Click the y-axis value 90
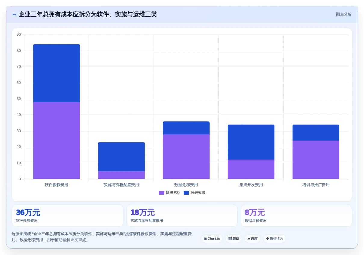 [x=19, y=35]
